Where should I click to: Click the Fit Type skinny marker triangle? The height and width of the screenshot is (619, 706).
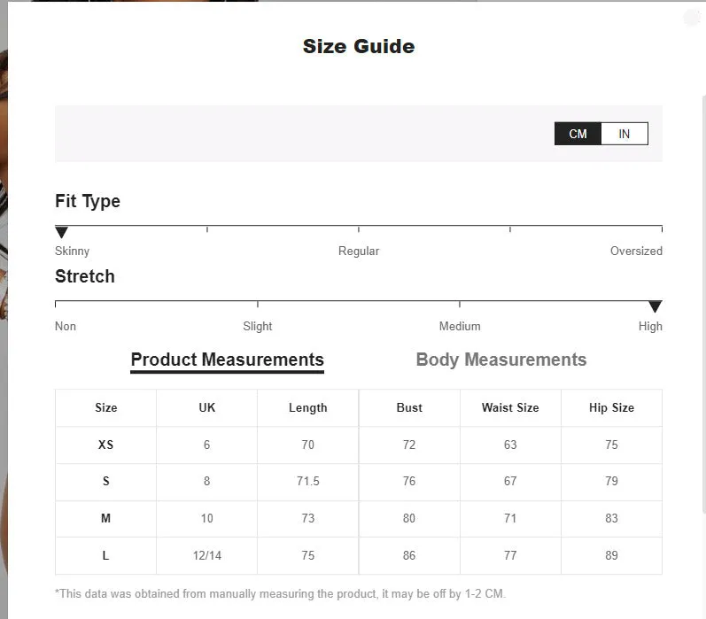click(x=61, y=232)
